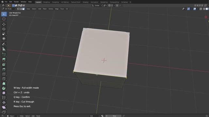Open overlays options dropdown arrow
The image size is (209, 117).
(197, 9)
